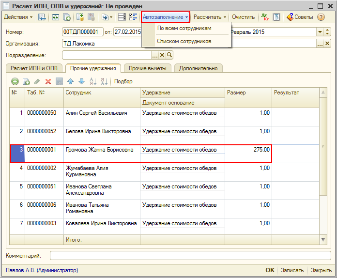Switch to Расчет ИПН и ОПВ tab
Screen dimensions: 337x278
(x=34, y=68)
